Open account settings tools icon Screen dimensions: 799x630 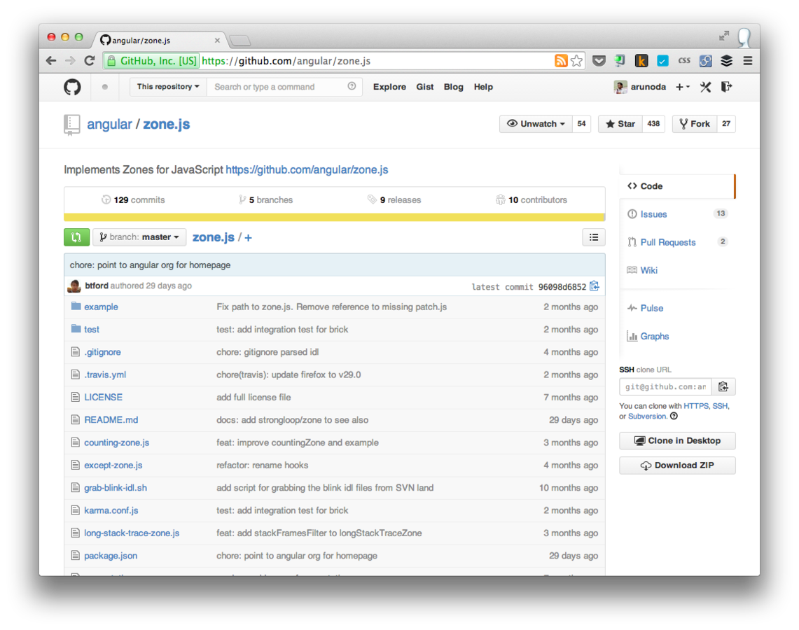point(705,87)
